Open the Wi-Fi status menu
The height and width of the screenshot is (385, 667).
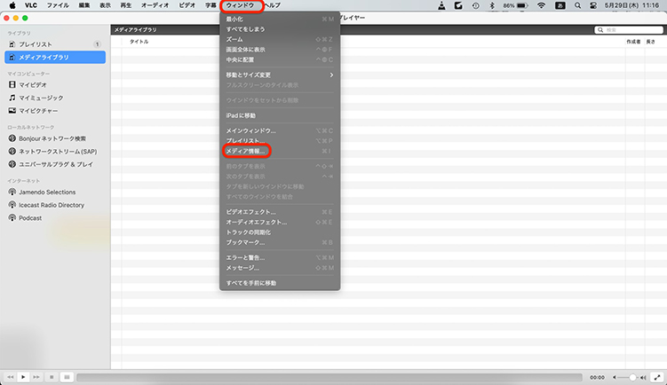click(x=541, y=5)
